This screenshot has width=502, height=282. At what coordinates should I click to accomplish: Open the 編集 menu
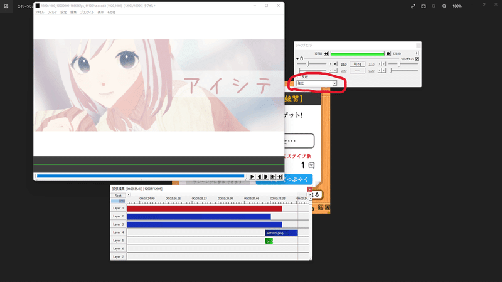pyautogui.click(x=73, y=12)
